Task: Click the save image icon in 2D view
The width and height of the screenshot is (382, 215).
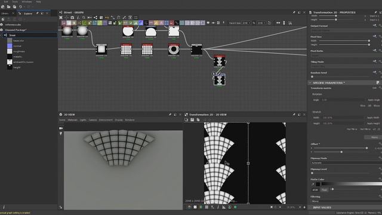Action: pos(192,119)
